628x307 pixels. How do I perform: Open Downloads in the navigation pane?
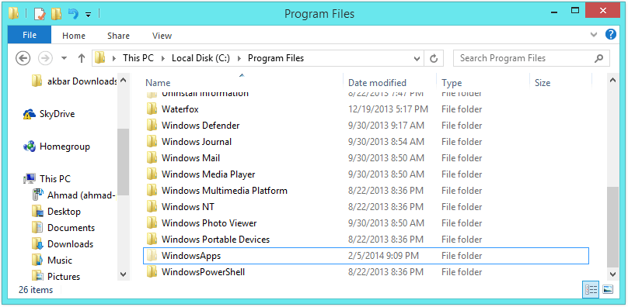coord(62,244)
